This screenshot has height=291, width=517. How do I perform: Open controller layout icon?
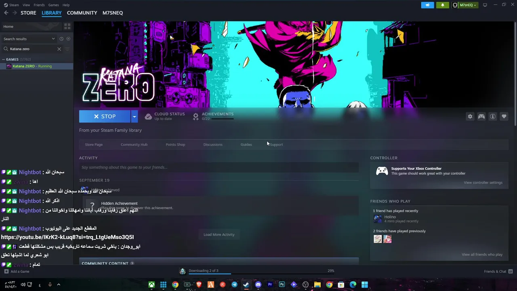click(481, 116)
